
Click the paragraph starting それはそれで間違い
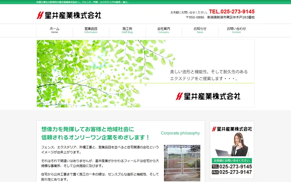(100, 163)
